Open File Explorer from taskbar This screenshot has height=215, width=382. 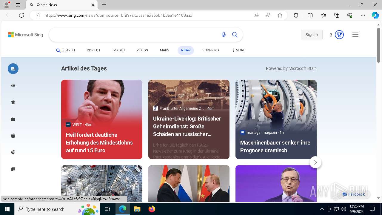[x=137, y=209]
